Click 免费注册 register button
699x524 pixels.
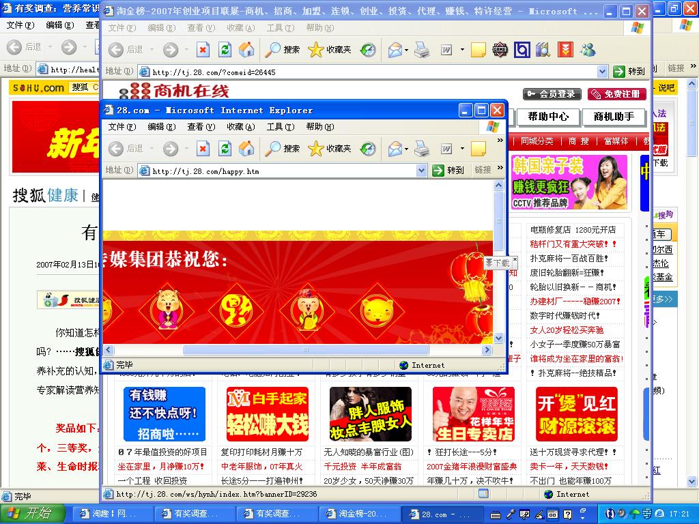pyautogui.click(x=616, y=94)
